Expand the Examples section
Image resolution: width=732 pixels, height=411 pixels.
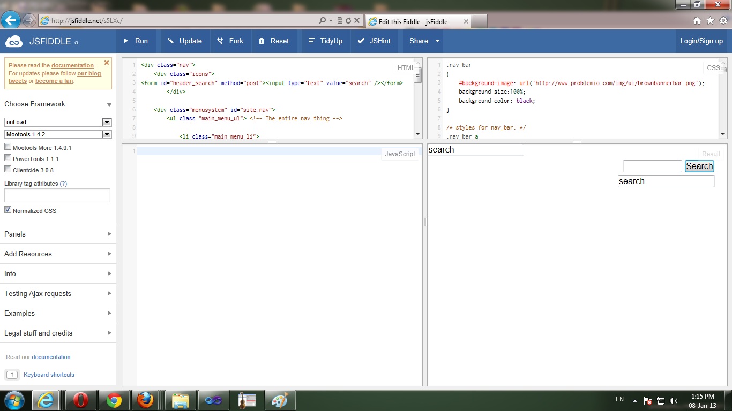click(x=58, y=313)
